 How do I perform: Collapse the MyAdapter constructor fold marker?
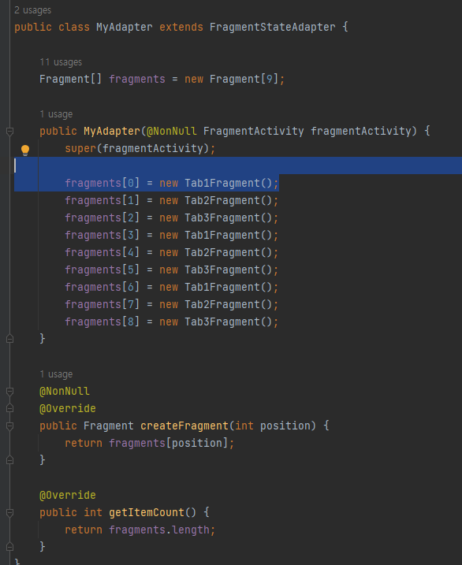pyautogui.click(x=10, y=132)
